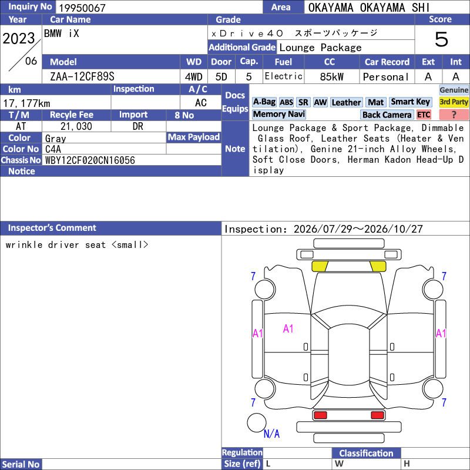Click the red right taillight on diagram
The image size is (470, 470).
pyautogui.click(x=377, y=415)
